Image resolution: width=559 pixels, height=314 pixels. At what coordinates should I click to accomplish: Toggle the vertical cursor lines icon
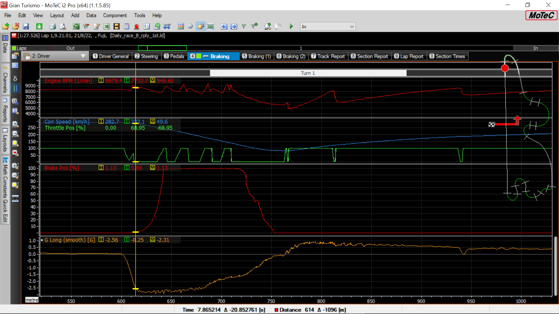tap(15, 88)
